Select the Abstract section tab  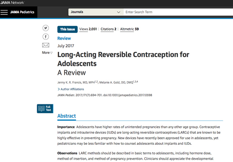pos(67,116)
